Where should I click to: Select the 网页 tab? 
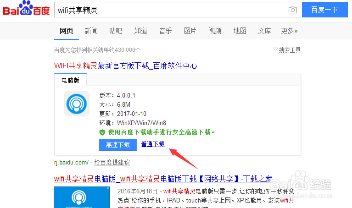coord(67,31)
